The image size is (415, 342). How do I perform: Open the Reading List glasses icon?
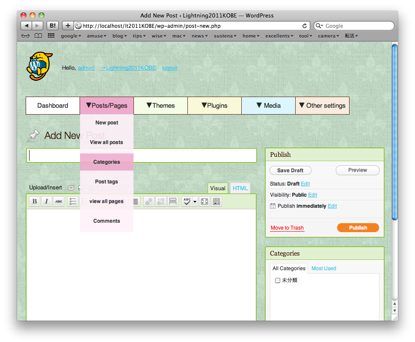[x=25, y=36]
